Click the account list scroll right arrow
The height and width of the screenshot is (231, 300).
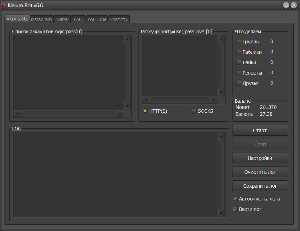click(x=120, y=114)
